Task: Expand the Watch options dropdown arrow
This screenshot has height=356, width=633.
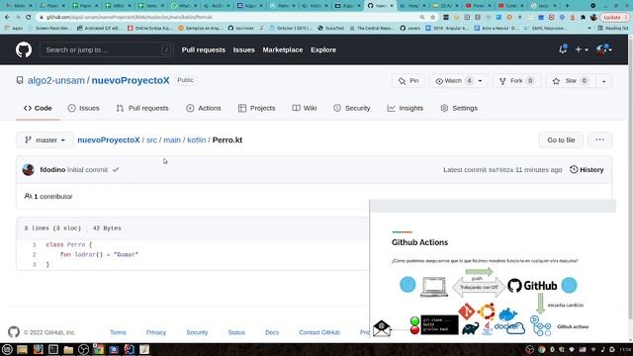Action: click(x=481, y=81)
